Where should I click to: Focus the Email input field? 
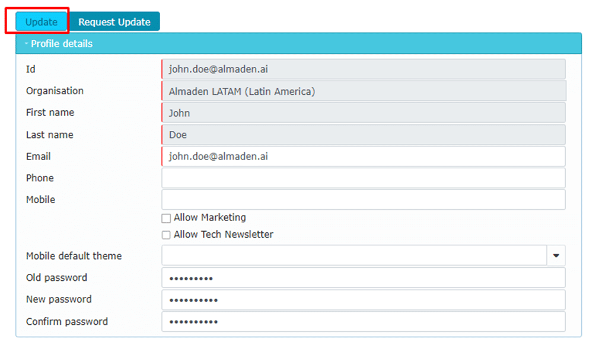(363, 156)
